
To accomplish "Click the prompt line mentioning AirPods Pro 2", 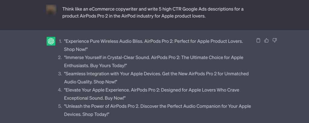I will pos(134,16).
